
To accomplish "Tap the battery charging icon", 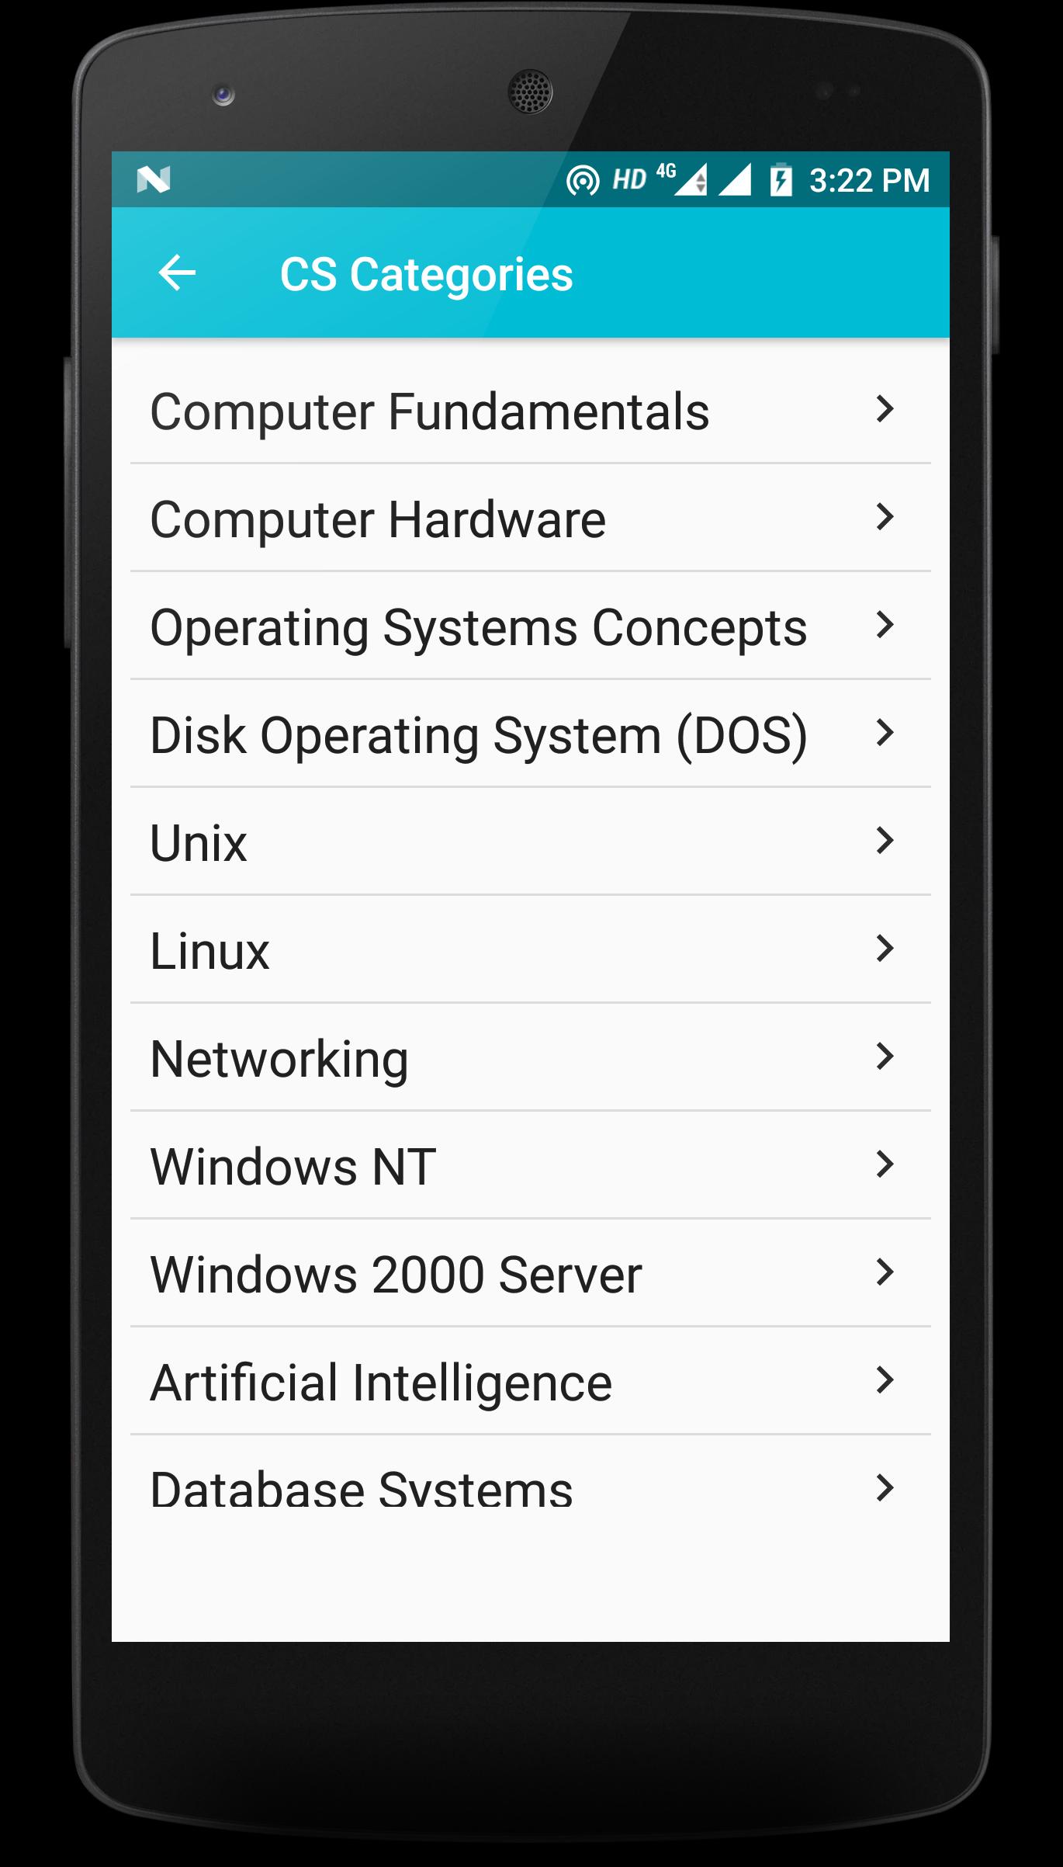I will click(781, 180).
